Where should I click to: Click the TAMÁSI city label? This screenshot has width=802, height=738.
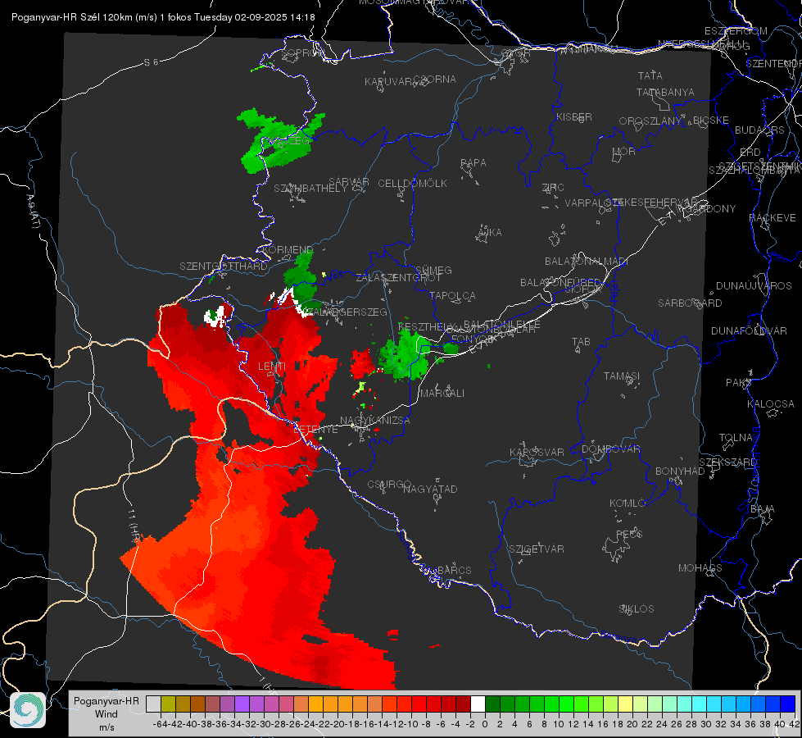622,376
